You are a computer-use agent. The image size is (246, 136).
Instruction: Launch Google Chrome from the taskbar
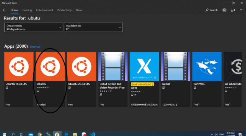tap(40, 134)
